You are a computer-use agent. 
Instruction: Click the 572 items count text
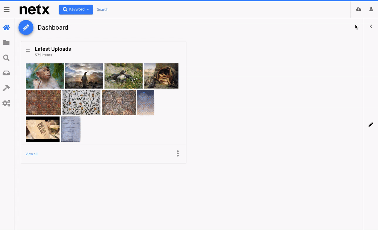[43, 55]
